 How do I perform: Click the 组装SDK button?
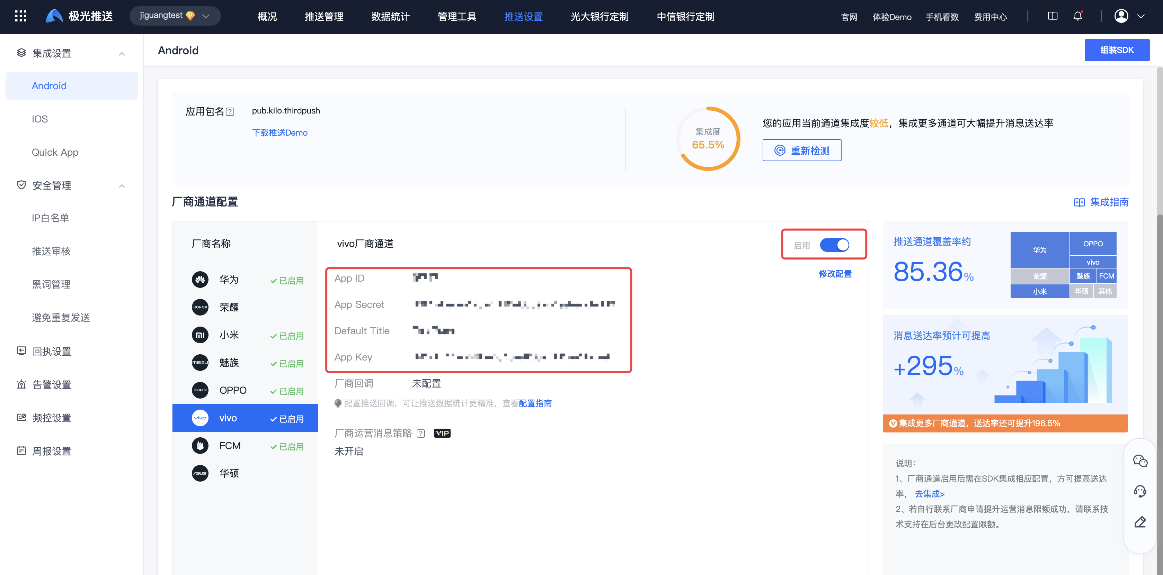click(x=1117, y=50)
